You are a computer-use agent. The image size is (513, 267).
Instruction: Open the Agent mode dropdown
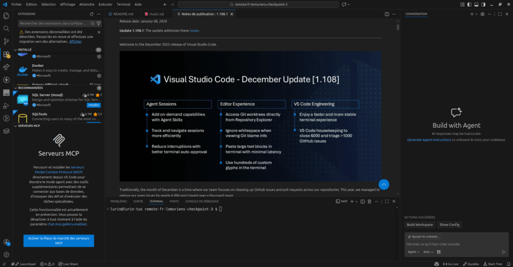pyautogui.click(x=413, y=252)
